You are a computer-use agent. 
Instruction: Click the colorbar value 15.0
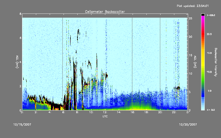(209, 53)
